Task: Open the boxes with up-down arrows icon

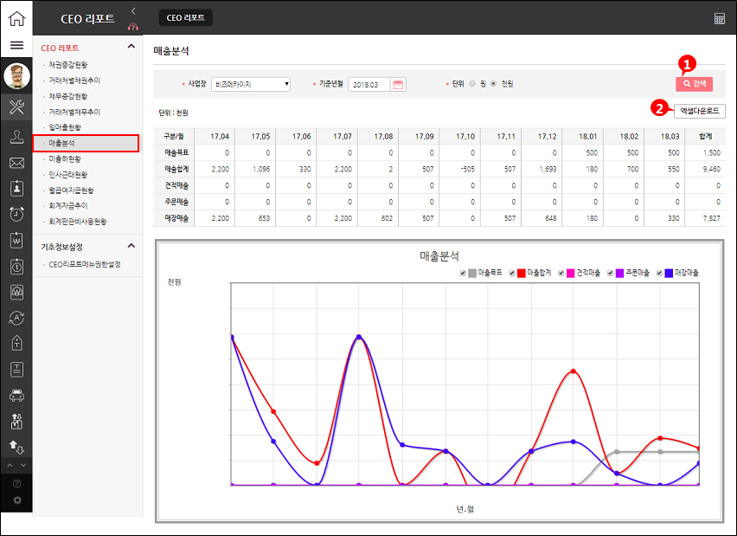Action: (16, 421)
